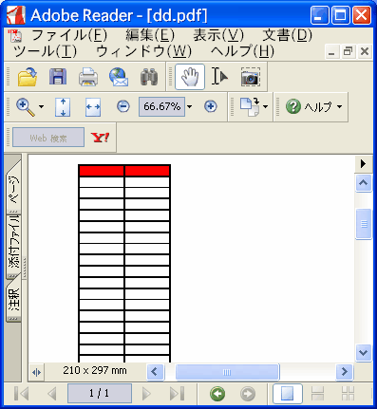Open the zoom tool dropdown arrow
377x409 pixels.
(x=42, y=107)
